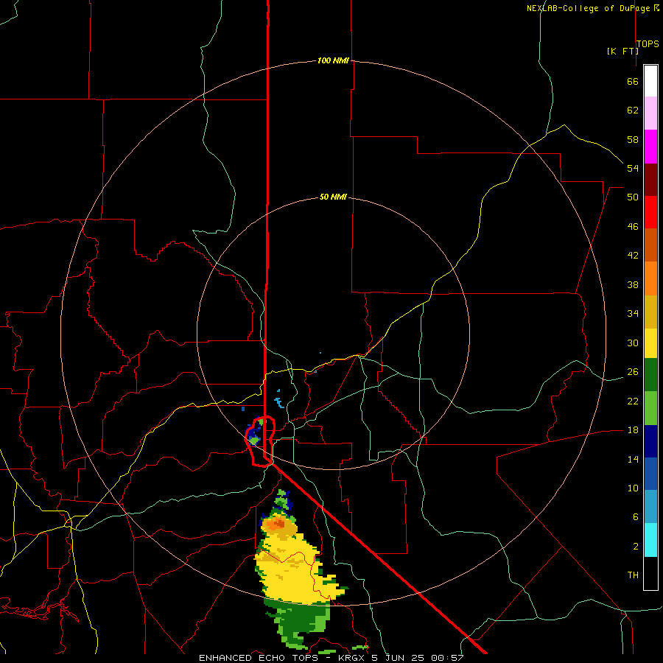Click the 50 NMI range ring label
The height and width of the screenshot is (663, 663).
[x=333, y=197]
